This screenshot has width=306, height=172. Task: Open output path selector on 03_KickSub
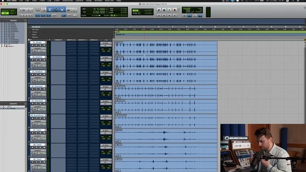(x=106, y=75)
